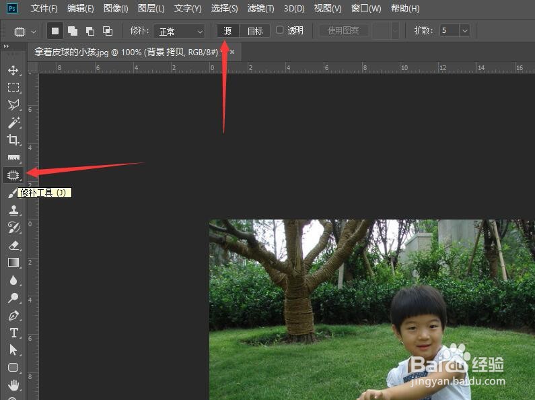
Task: Select the History Brush tool
Action: tap(13, 228)
